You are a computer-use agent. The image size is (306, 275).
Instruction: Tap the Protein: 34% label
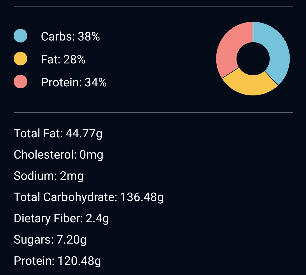pos(74,82)
